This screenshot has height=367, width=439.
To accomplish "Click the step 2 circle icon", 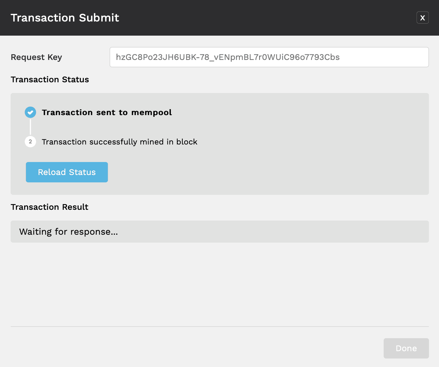I will tap(30, 142).
